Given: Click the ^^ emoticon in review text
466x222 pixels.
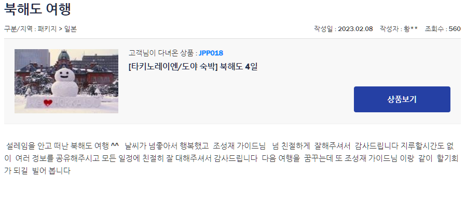Looking at the screenshot, I should [x=115, y=145].
